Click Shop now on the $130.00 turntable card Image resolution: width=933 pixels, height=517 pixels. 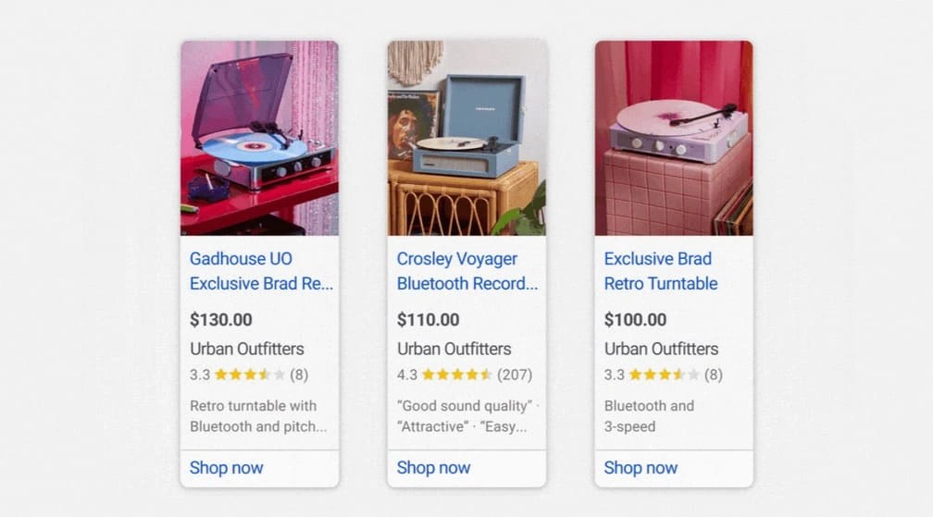[x=226, y=468]
